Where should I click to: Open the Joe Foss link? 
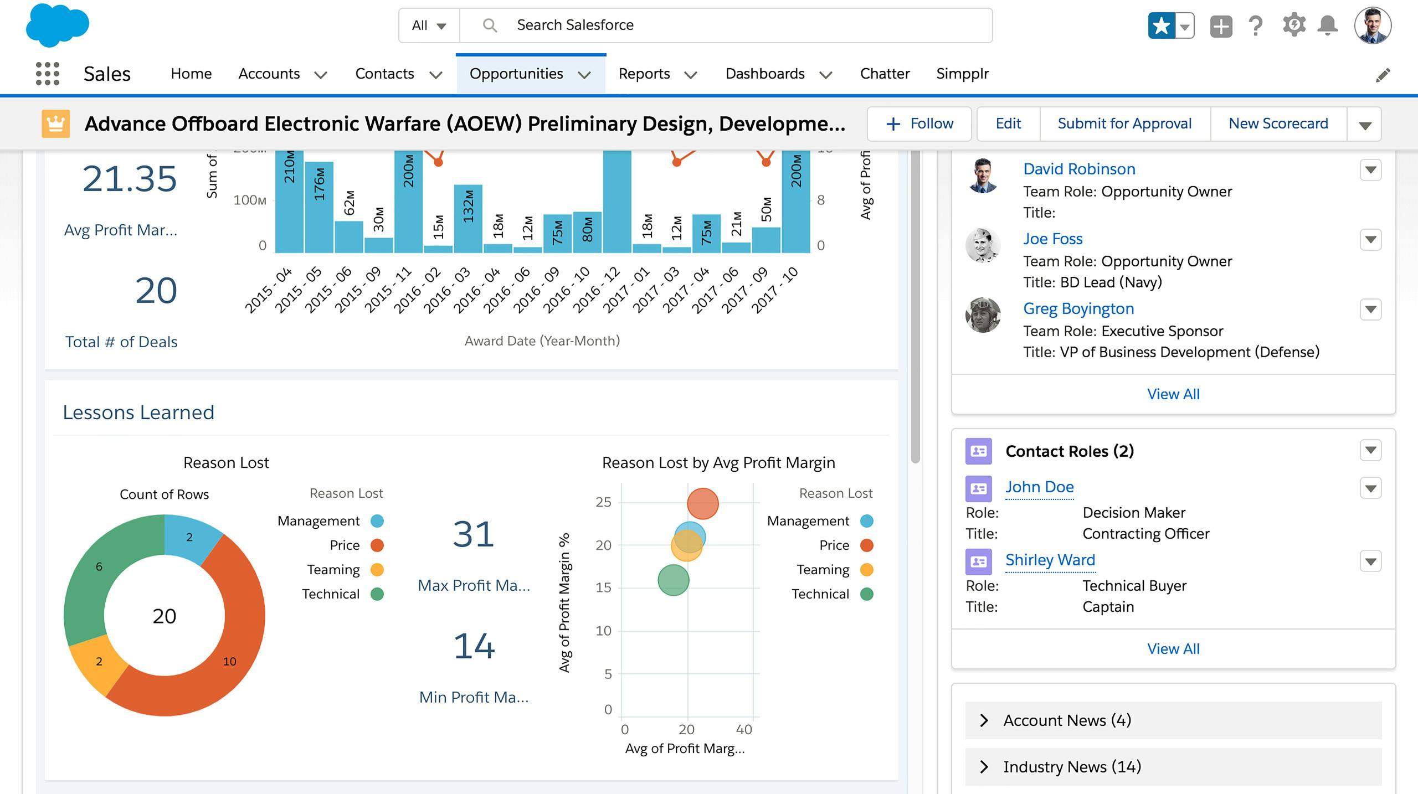(x=1052, y=239)
